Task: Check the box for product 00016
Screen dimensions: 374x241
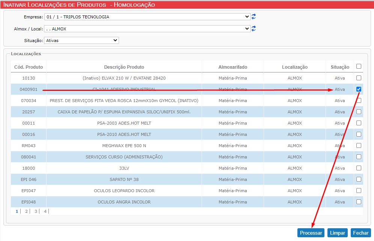Action: (x=359, y=134)
